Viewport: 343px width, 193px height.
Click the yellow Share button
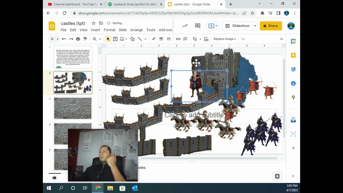pyautogui.click(x=271, y=26)
